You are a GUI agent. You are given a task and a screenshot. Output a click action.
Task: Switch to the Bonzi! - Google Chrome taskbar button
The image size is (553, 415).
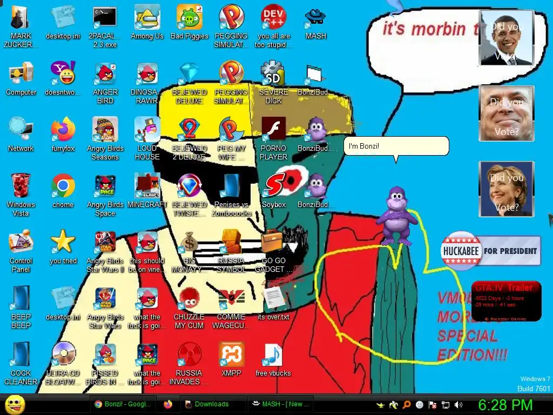point(123,404)
